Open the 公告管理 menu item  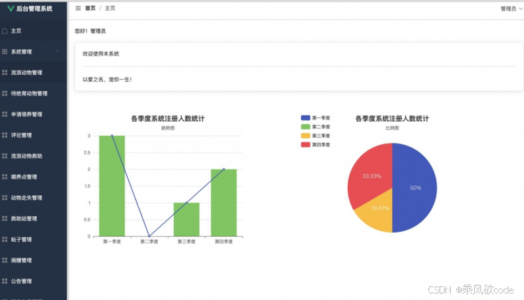[33, 281]
